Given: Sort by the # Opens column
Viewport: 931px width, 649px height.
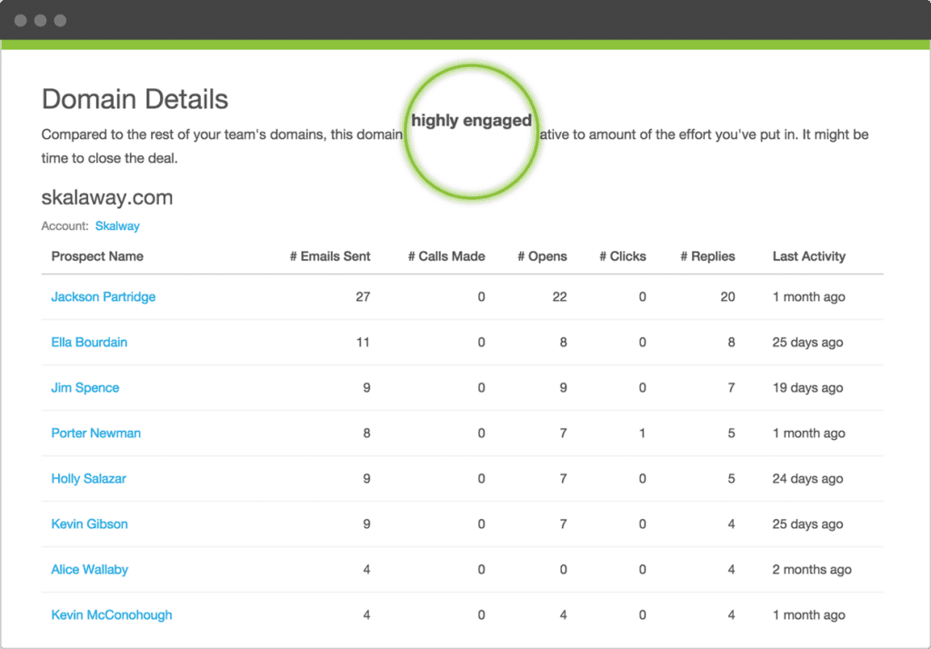Looking at the screenshot, I should click(x=542, y=256).
